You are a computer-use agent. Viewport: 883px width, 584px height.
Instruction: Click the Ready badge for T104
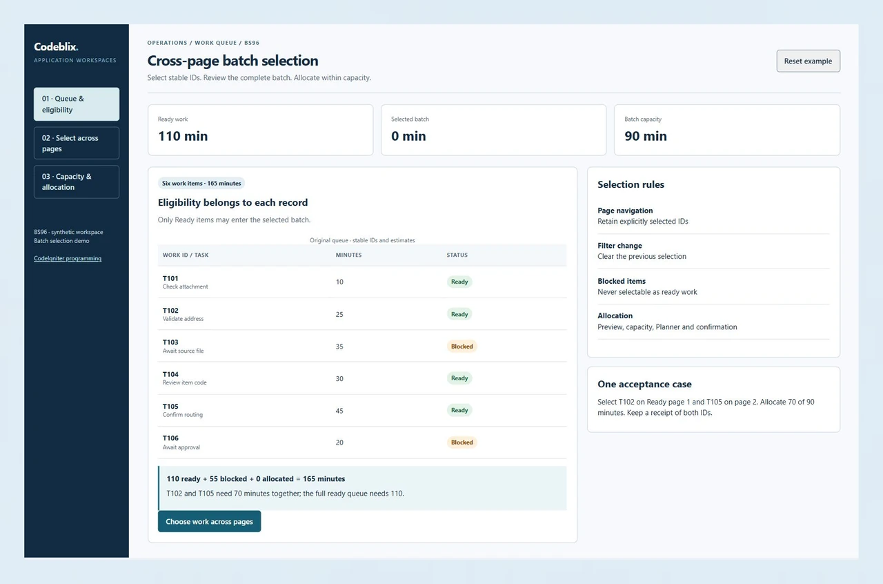pos(459,378)
